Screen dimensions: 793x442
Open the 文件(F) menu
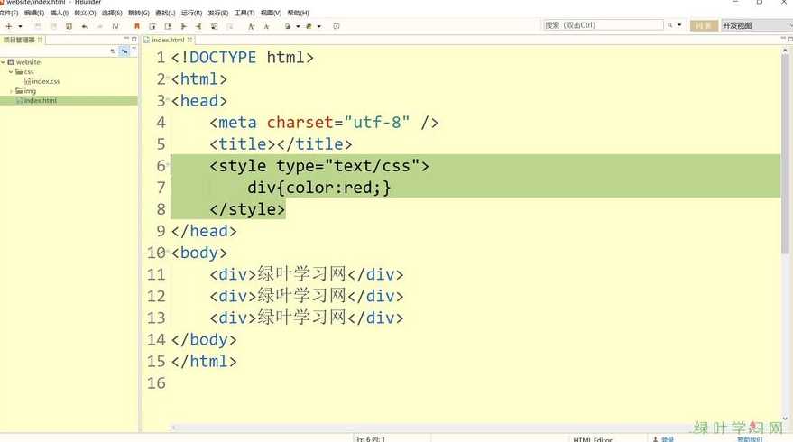9,13
